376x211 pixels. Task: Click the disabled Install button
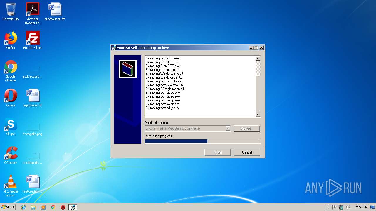click(x=217, y=152)
